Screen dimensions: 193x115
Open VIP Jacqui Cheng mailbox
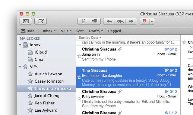[47, 96]
